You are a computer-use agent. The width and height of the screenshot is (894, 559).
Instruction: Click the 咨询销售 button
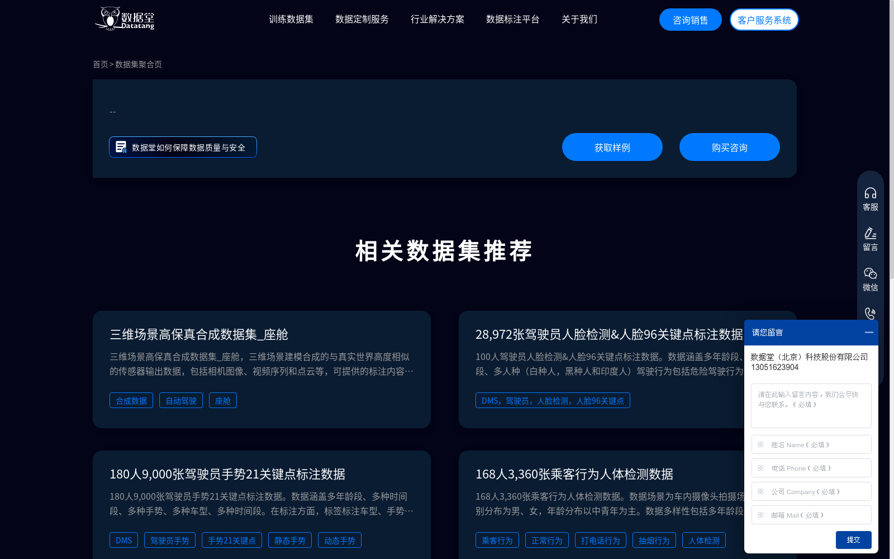(691, 20)
